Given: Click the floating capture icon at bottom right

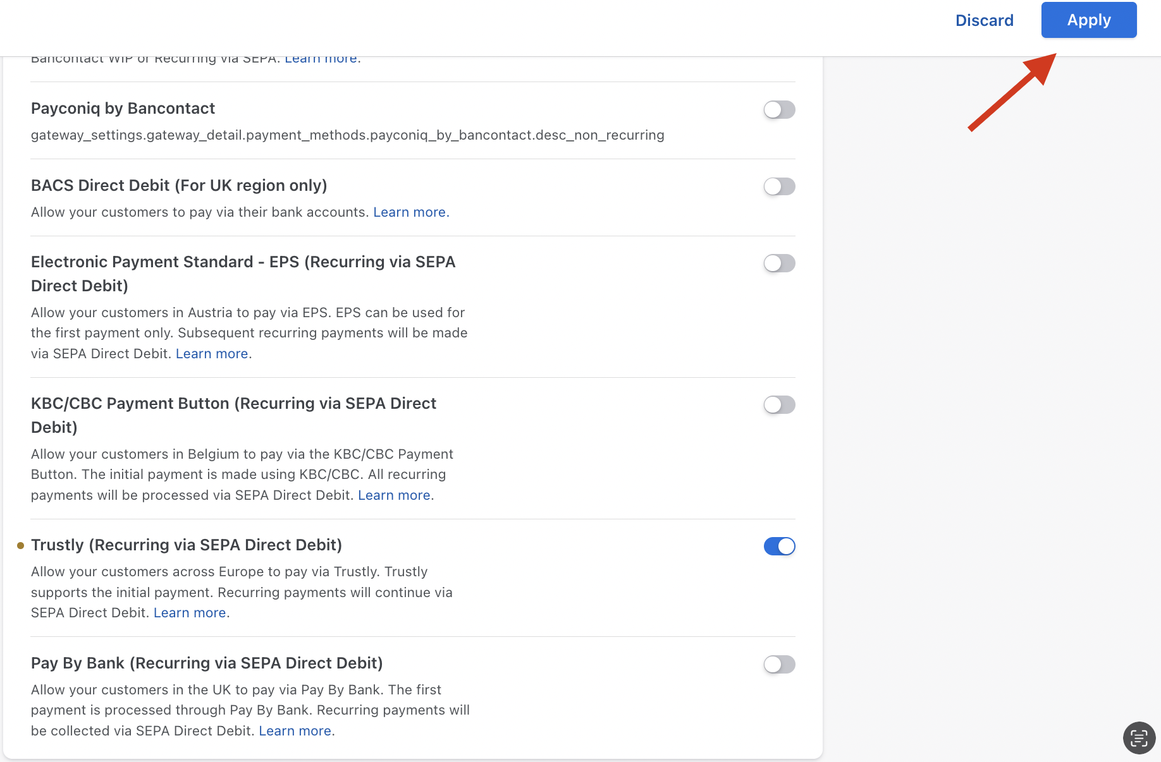Looking at the screenshot, I should (1139, 738).
